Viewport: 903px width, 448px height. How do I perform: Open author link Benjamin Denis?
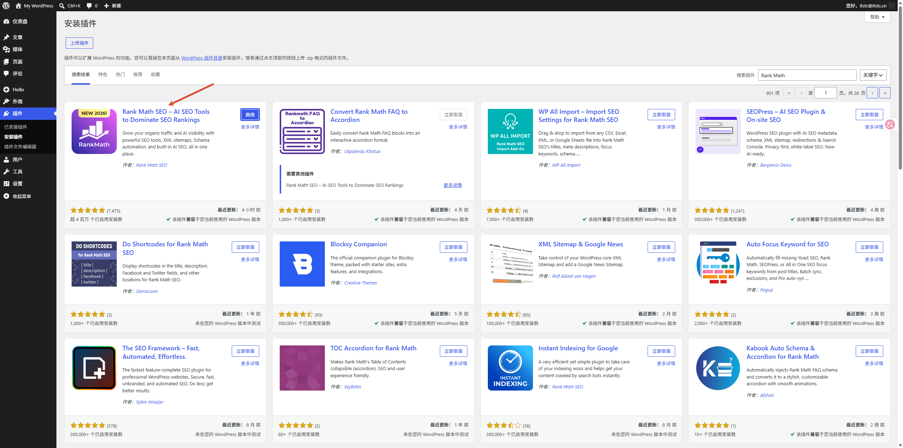(x=776, y=165)
